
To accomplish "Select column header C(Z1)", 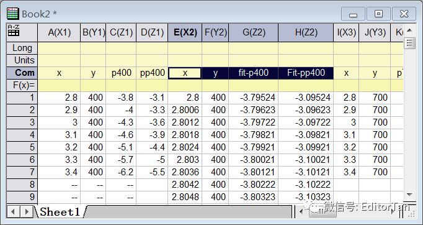I will (121, 32).
